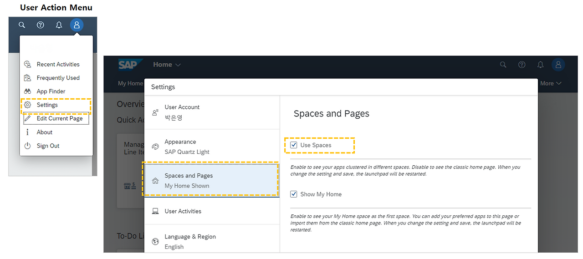The image size is (583, 259).
Task: Toggle the Show My Home checkbox
Action: pos(294,194)
